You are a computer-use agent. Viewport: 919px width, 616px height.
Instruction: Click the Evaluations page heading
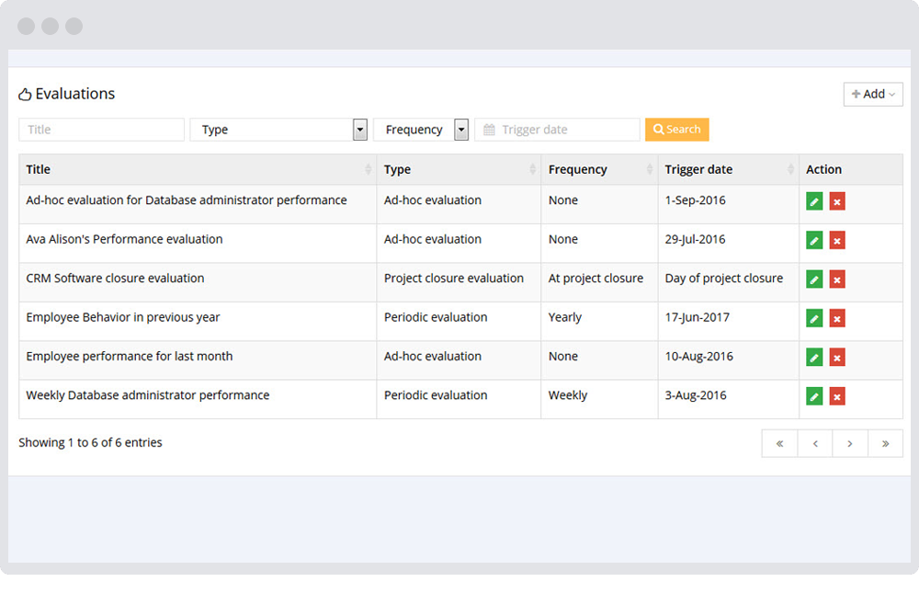(75, 94)
